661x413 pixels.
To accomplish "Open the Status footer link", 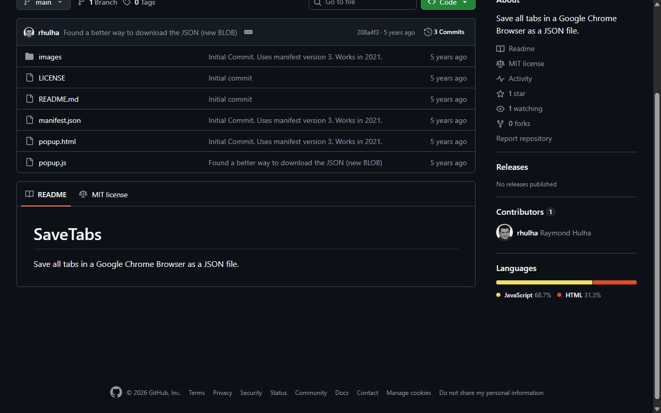I will point(278,393).
